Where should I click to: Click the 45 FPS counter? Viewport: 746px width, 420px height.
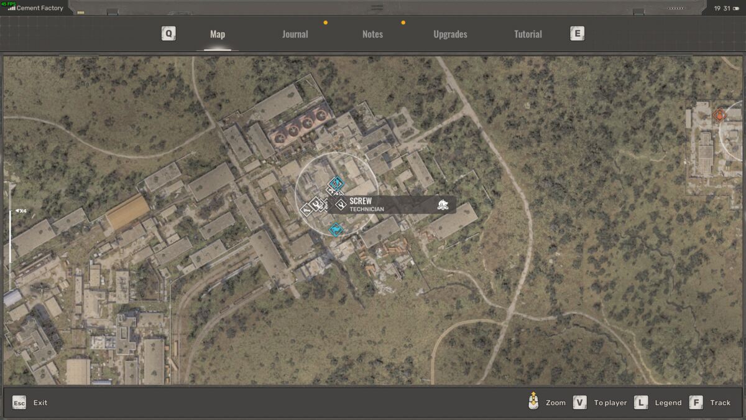(7, 3)
